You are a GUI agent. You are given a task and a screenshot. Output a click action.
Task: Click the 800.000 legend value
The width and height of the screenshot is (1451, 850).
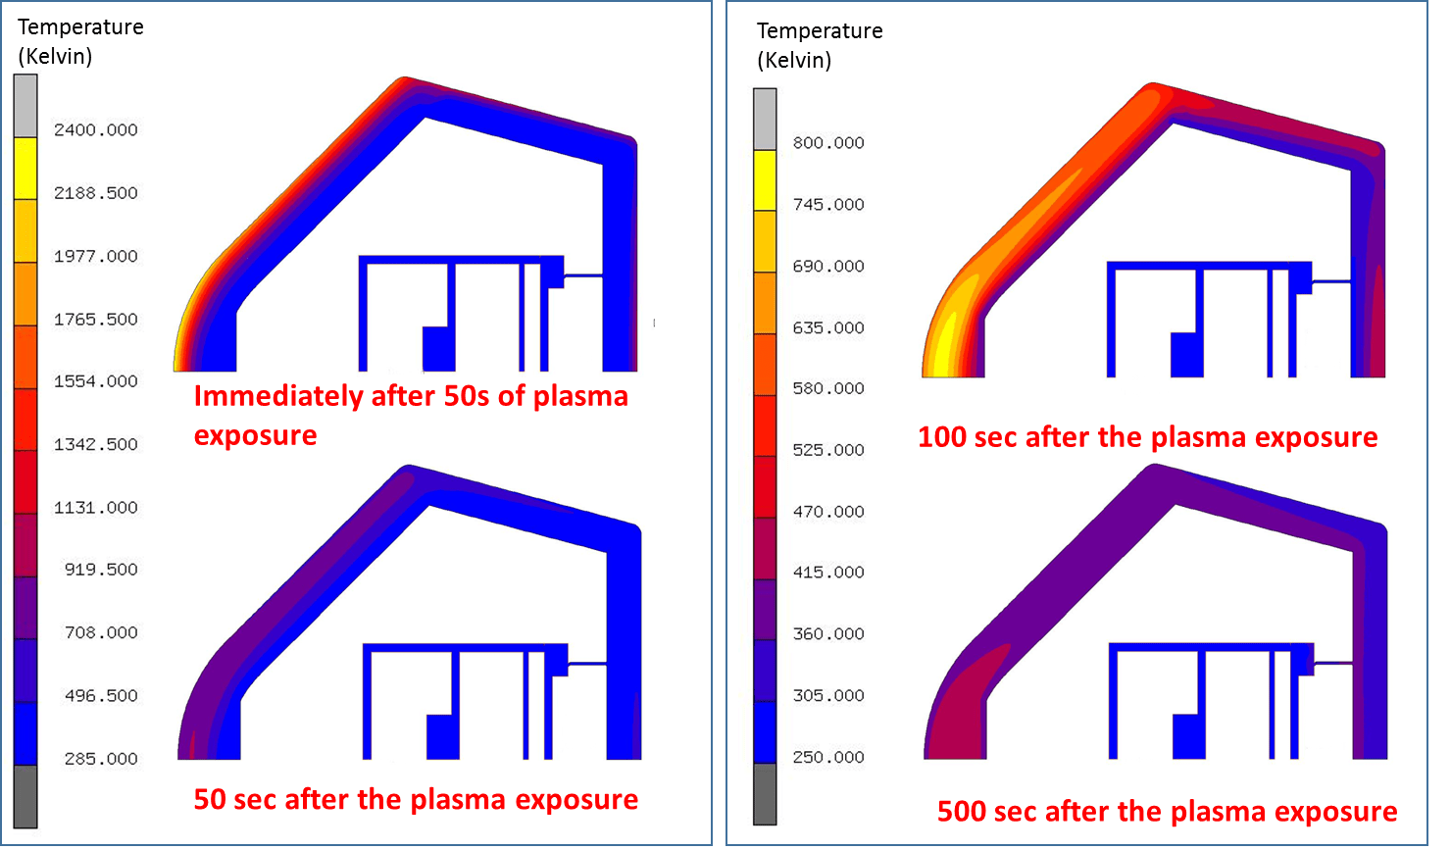tap(828, 143)
